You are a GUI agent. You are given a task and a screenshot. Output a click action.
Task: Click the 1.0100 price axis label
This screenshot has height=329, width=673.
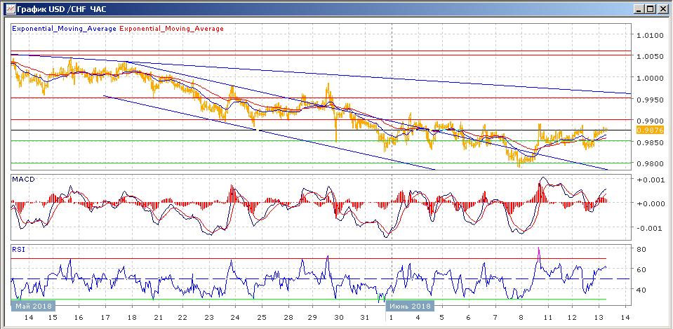tap(648, 35)
